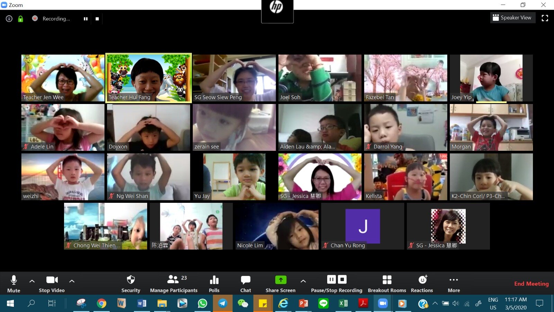Select the Chan Yu Rong avatar tile
The height and width of the screenshot is (312, 554).
(x=363, y=226)
